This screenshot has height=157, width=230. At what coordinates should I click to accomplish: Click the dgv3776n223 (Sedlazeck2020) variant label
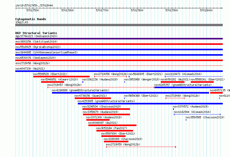(36, 36)
